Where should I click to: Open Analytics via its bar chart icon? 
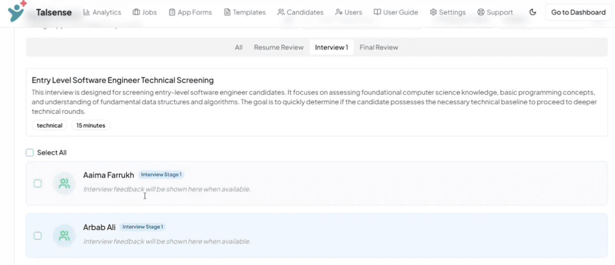pyautogui.click(x=86, y=12)
